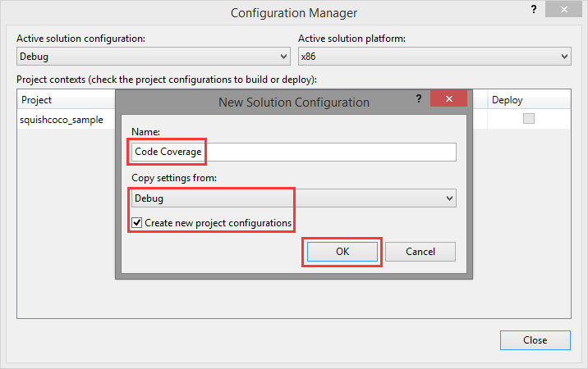Select the squishcoco_sample project row
588x369 pixels.
point(62,120)
